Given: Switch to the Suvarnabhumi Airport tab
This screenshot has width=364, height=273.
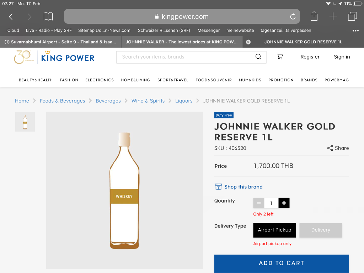Looking at the screenshot, I should click(60, 42).
